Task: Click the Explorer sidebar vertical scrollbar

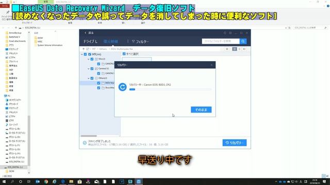Action: (x=29, y=140)
